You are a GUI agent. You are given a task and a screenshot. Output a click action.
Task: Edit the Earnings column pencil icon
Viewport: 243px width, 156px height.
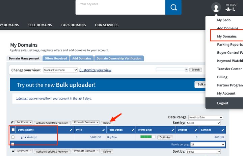222,130
